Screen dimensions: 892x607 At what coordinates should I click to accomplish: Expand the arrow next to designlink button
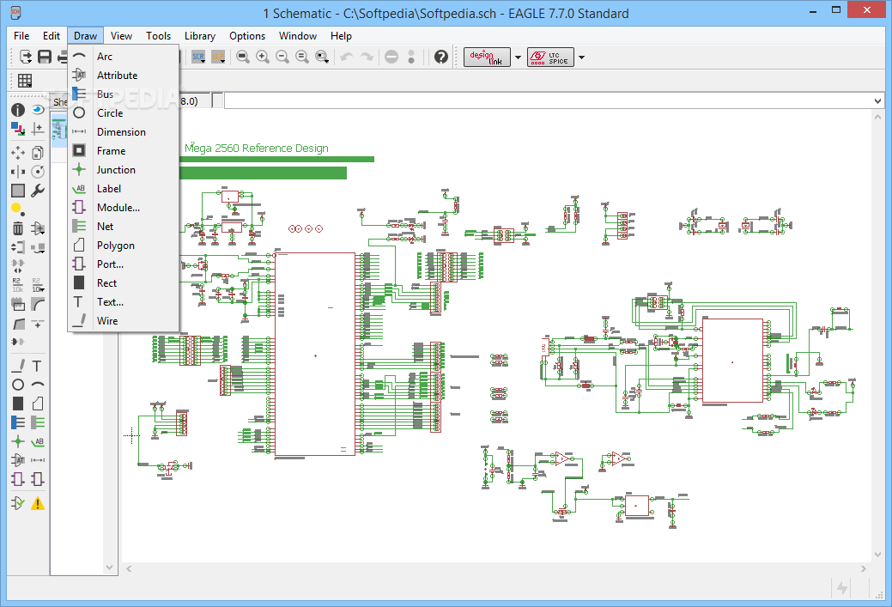518,57
